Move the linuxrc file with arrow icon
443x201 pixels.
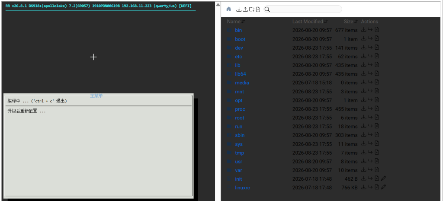[x=370, y=187]
